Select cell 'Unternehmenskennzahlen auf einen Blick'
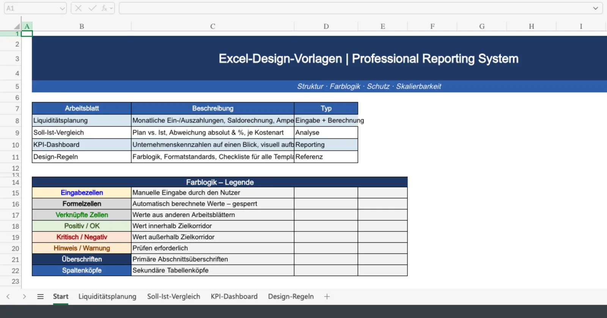The width and height of the screenshot is (607, 318). coord(212,145)
